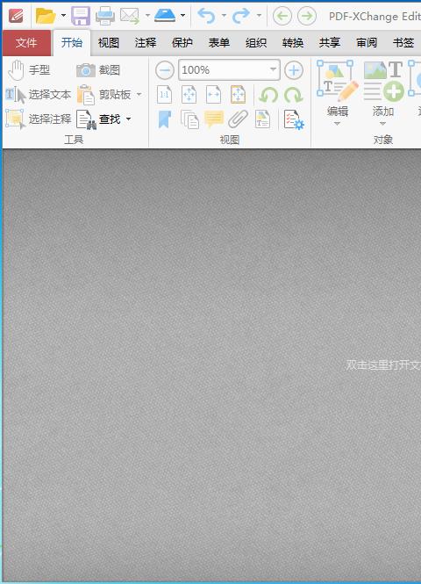The width and height of the screenshot is (421, 584).
Task: Choose Select Comments (选择注释) tool
Action: tap(39, 119)
